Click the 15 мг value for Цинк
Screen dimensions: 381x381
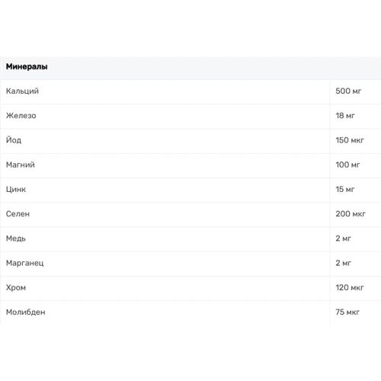click(x=345, y=189)
